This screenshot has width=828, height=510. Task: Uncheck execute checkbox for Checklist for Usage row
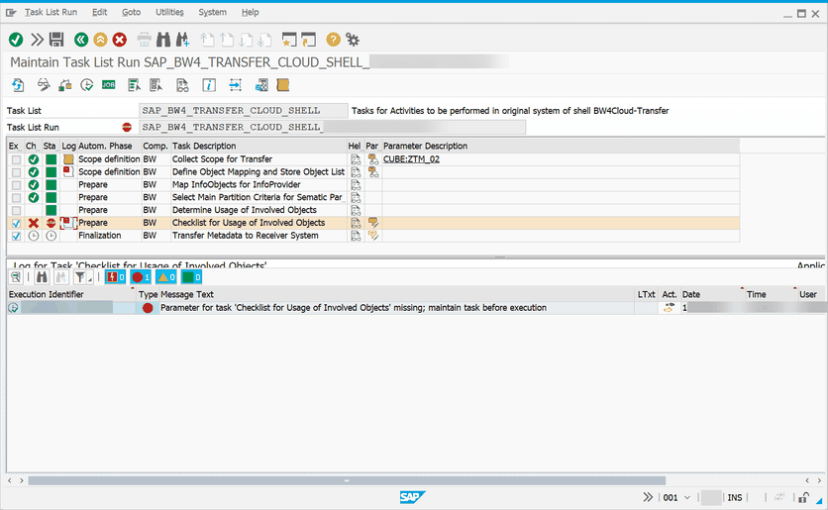[x=17, y=223]
